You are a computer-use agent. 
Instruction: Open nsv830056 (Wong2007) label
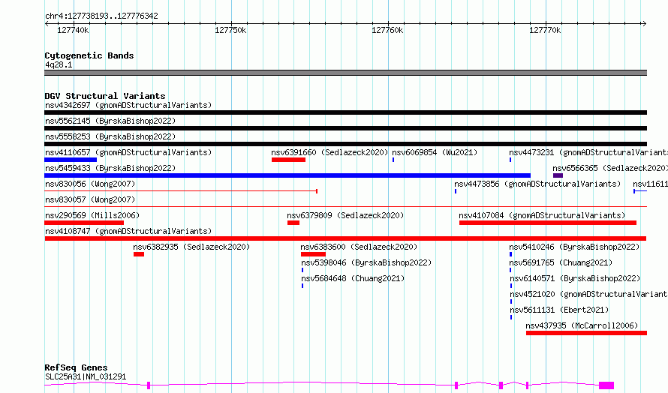(x=90, y=184)
